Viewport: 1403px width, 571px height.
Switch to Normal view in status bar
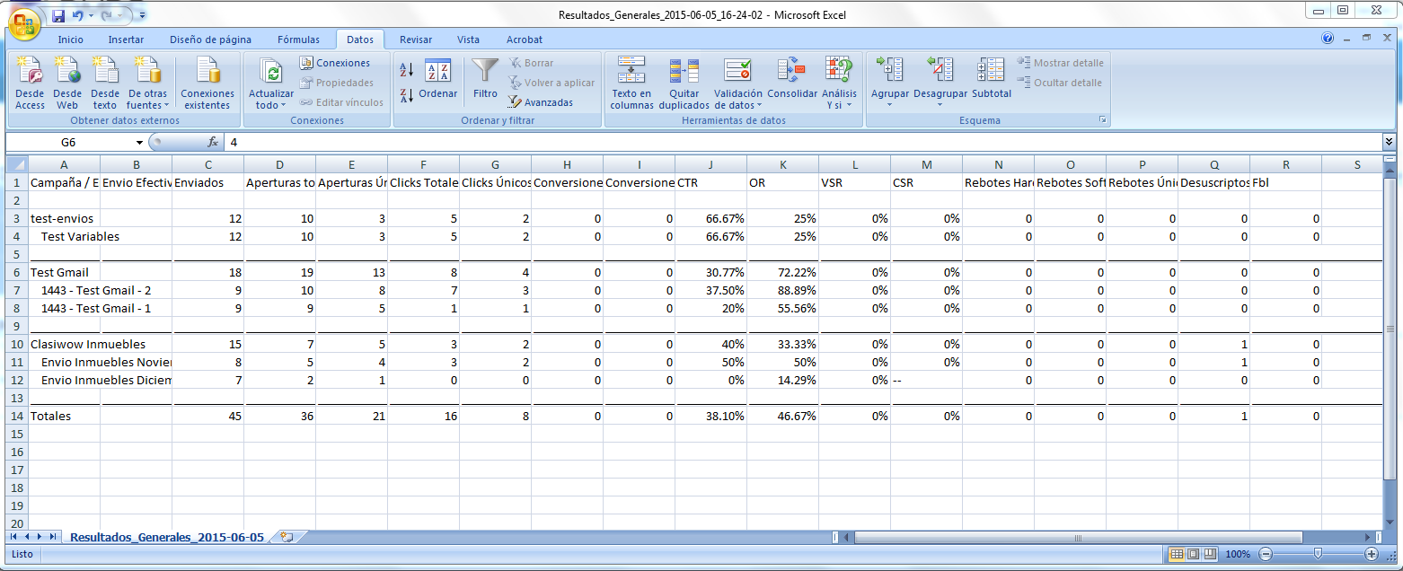tap(1177, 554)
